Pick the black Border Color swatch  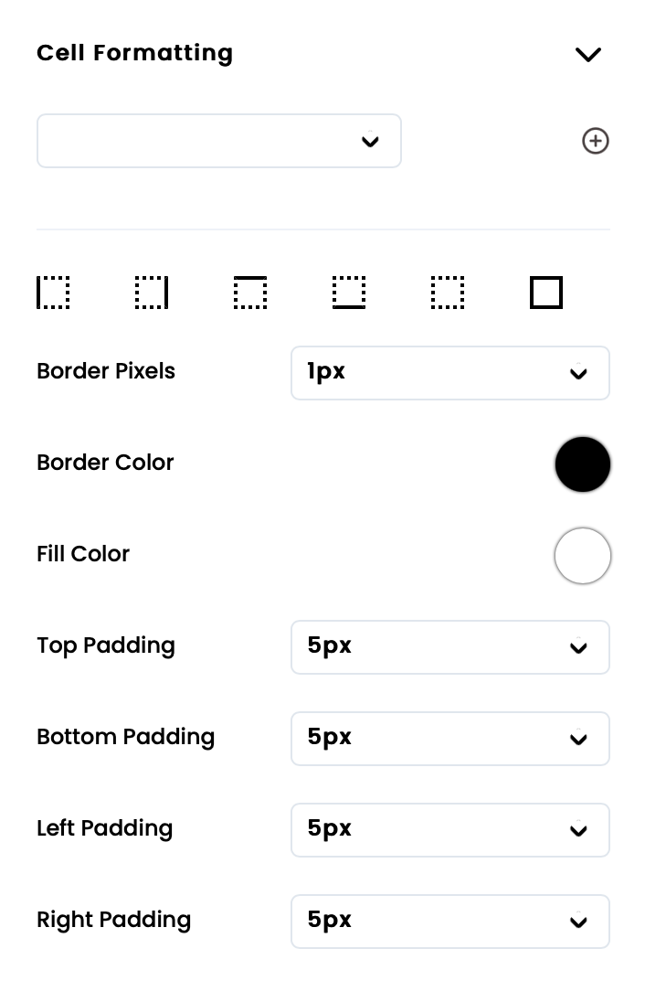(x=583, y=464)
